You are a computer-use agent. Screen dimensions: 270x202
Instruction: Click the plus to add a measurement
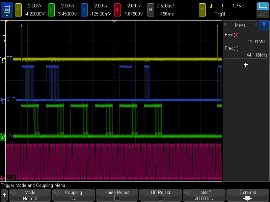tap(246, 65)
